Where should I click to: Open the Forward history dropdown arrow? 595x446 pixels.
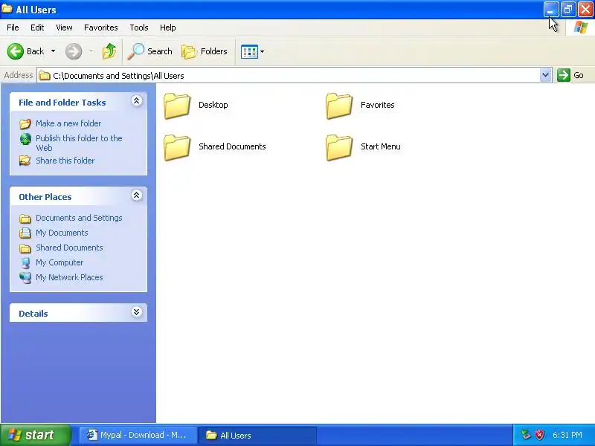click(x=91, y=51)
